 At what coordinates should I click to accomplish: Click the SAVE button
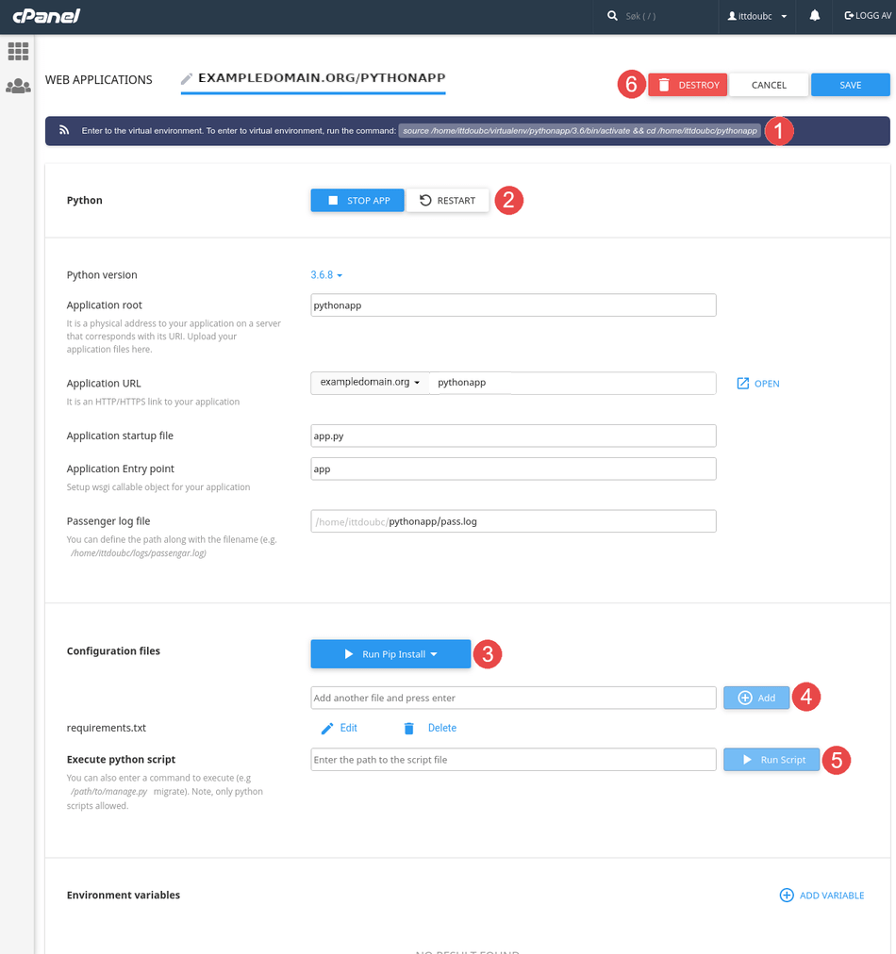click(x=849, y=84)
